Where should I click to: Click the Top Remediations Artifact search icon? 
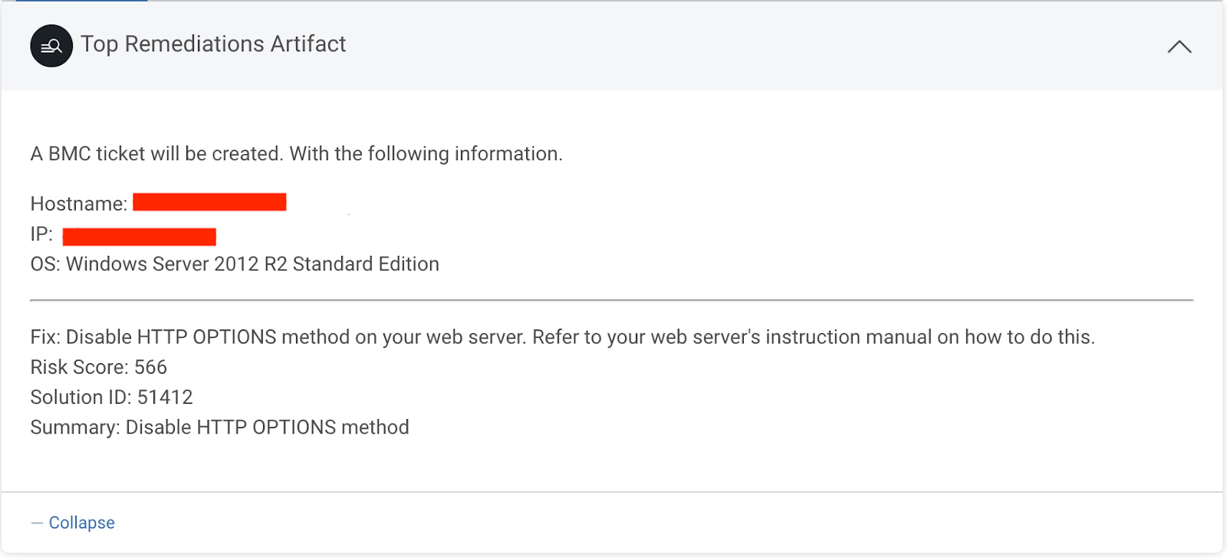point(51,46)
